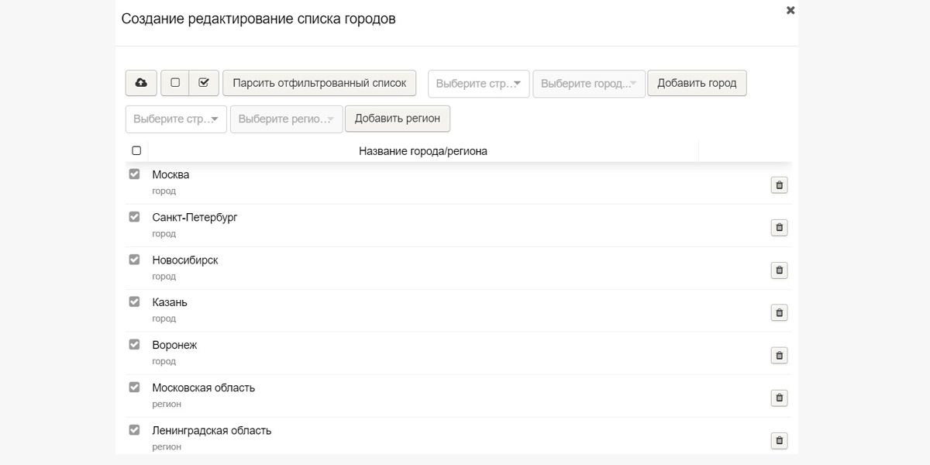Open the country dropdown next to city selector
The height and width of the screenshot is (465, 930).
[479, 84]
